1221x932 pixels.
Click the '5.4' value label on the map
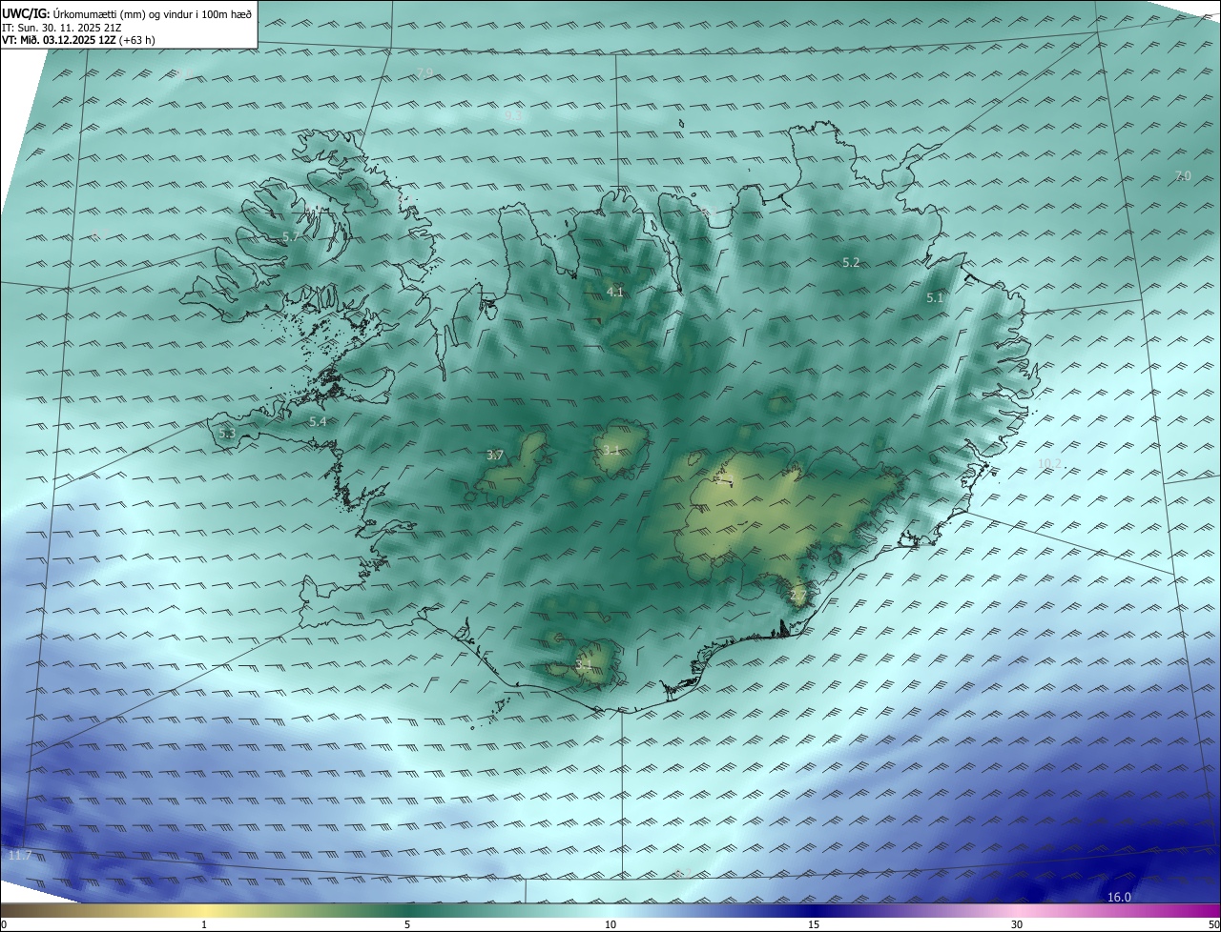[318, 421]
